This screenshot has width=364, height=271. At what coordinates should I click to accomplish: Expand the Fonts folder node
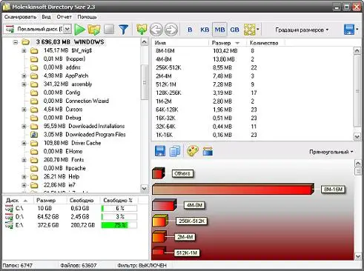point(24,160)
